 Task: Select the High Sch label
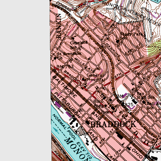146,97
